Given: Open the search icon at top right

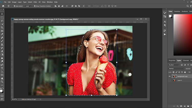Looking at the screenshot, I should pos(187,6).
